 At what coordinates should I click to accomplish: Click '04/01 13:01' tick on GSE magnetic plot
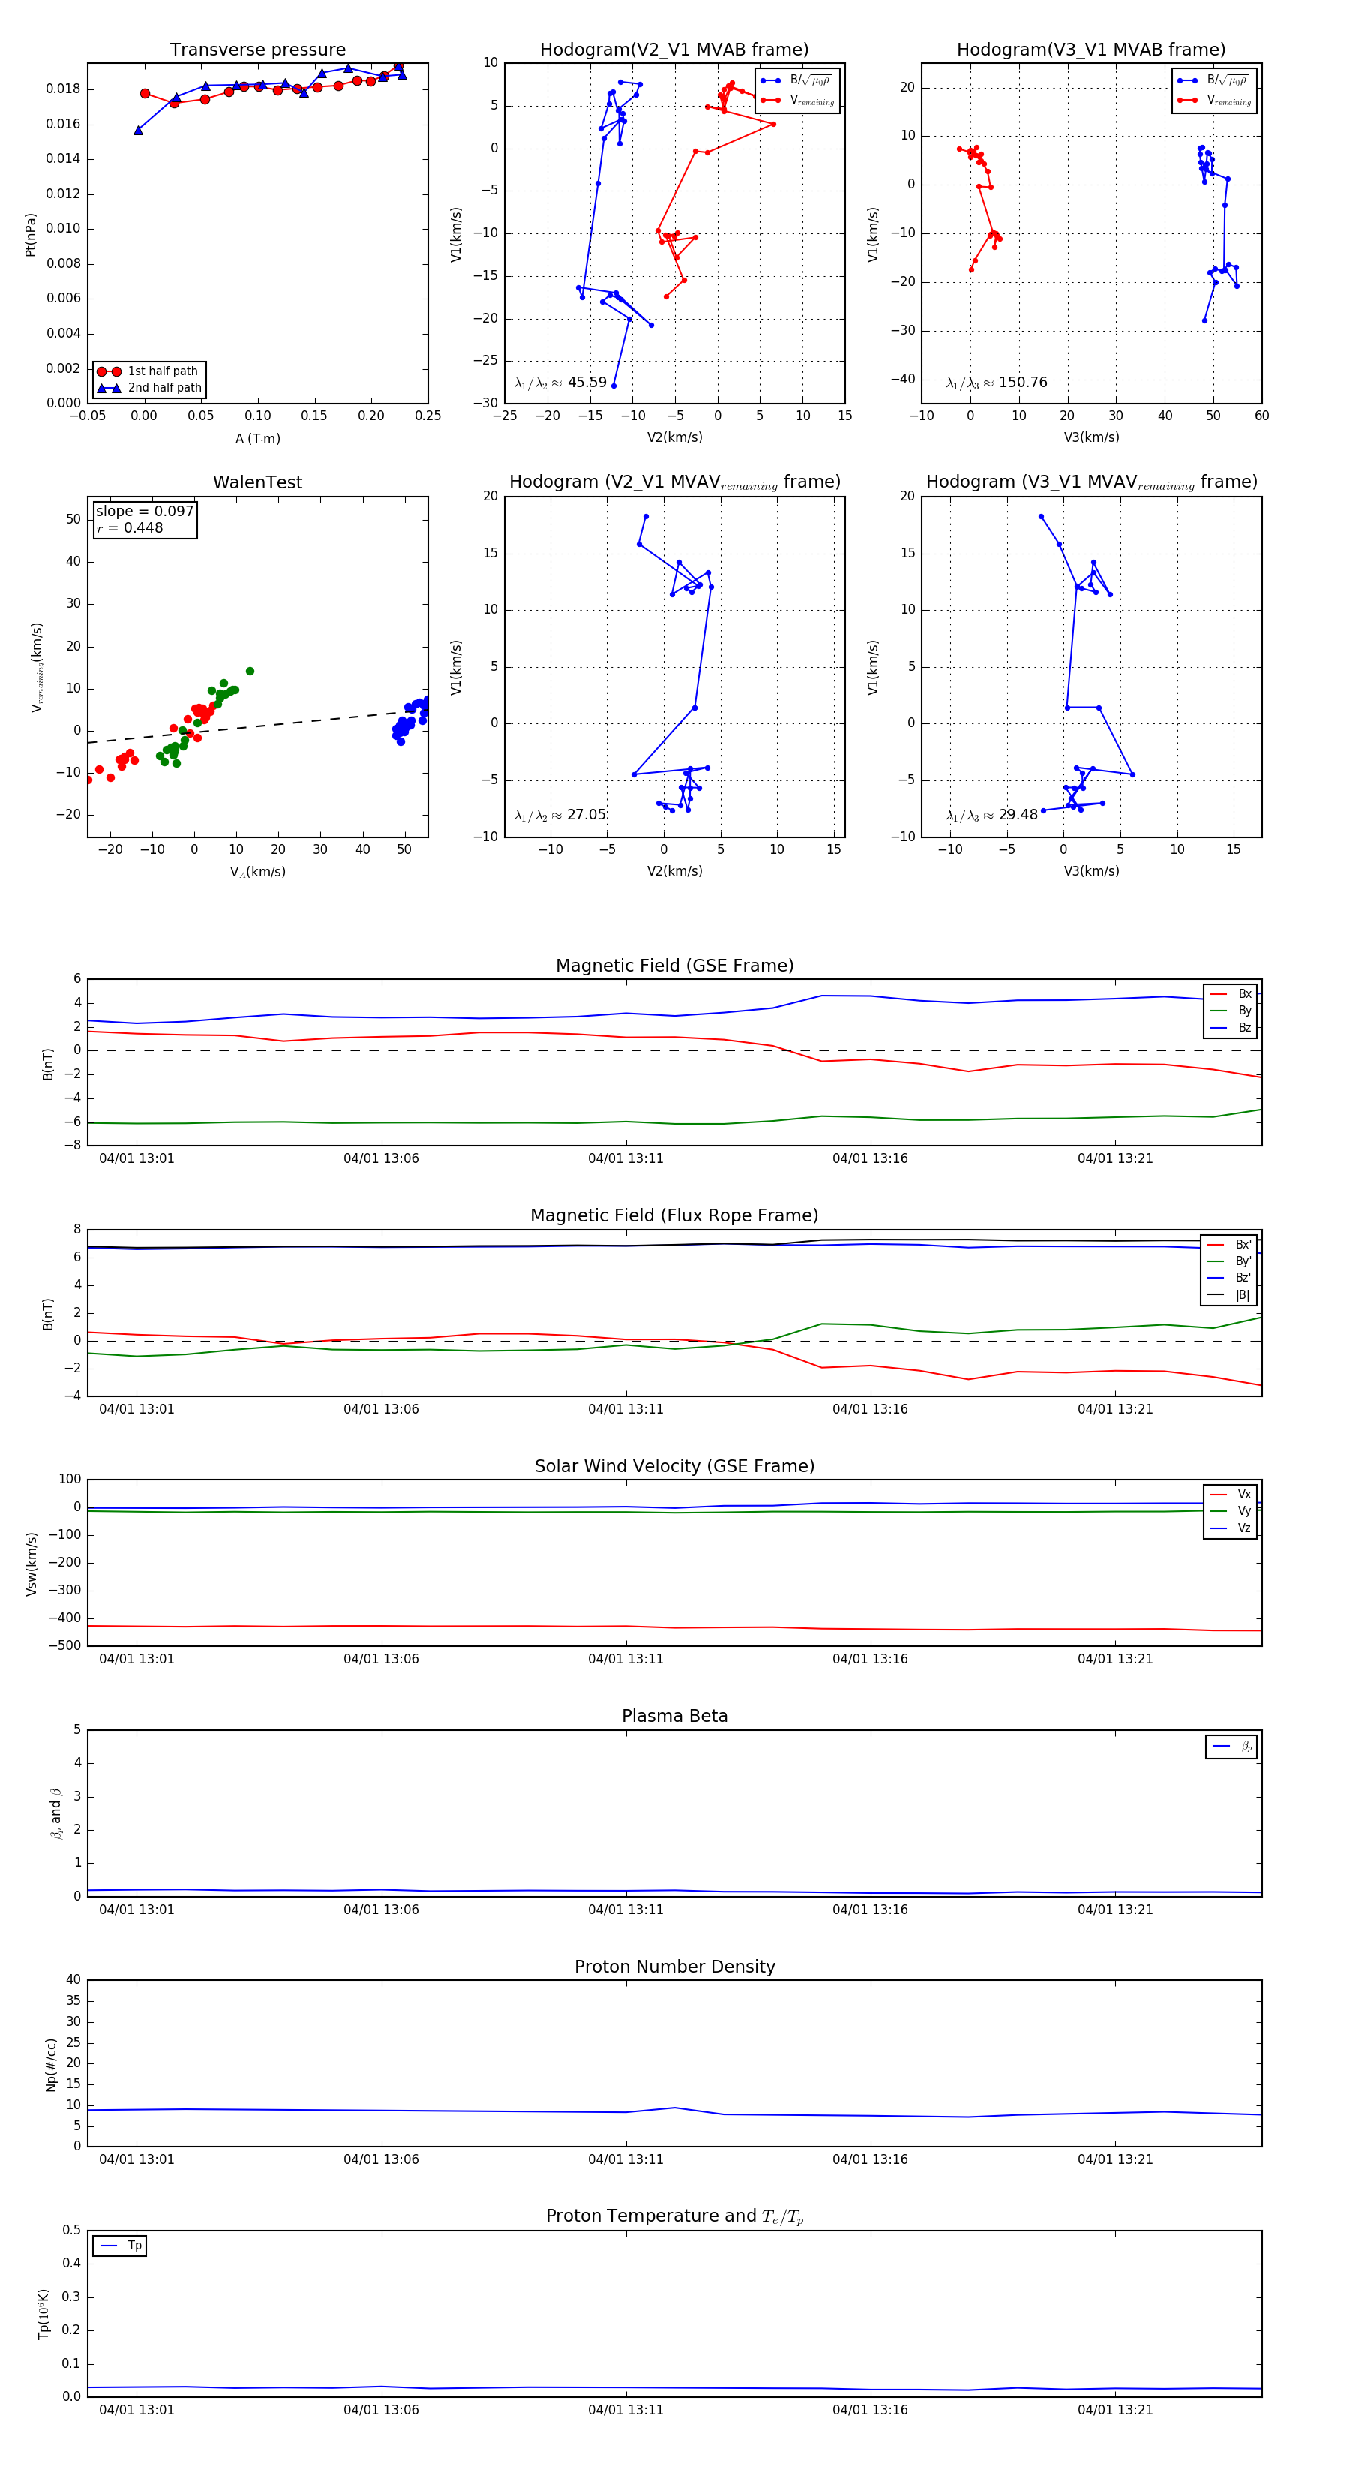136,1158
